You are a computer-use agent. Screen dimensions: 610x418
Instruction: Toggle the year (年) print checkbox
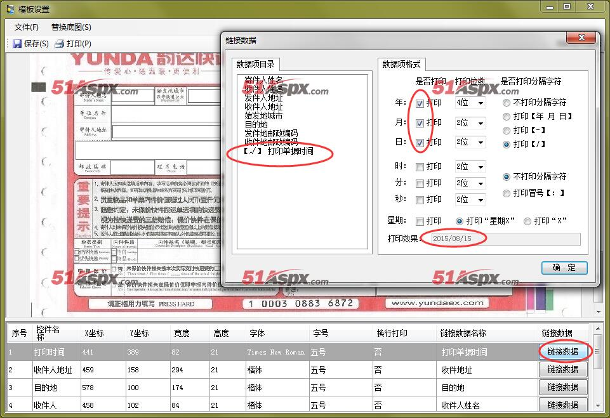click(420, 103)
